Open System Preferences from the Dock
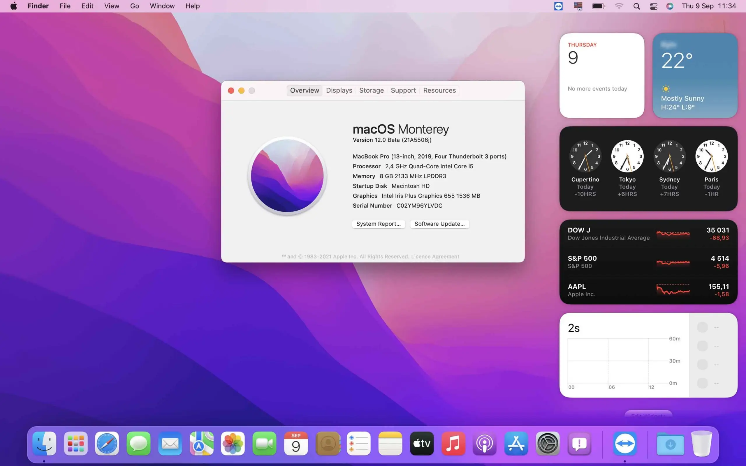This screenshot has width=746, height=466. pyautogui.click(x=547, y=444)
